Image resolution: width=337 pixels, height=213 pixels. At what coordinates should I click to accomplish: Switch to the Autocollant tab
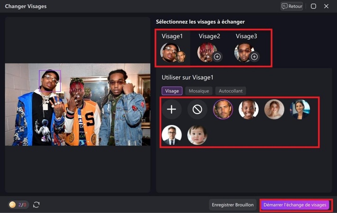point(231,91)
